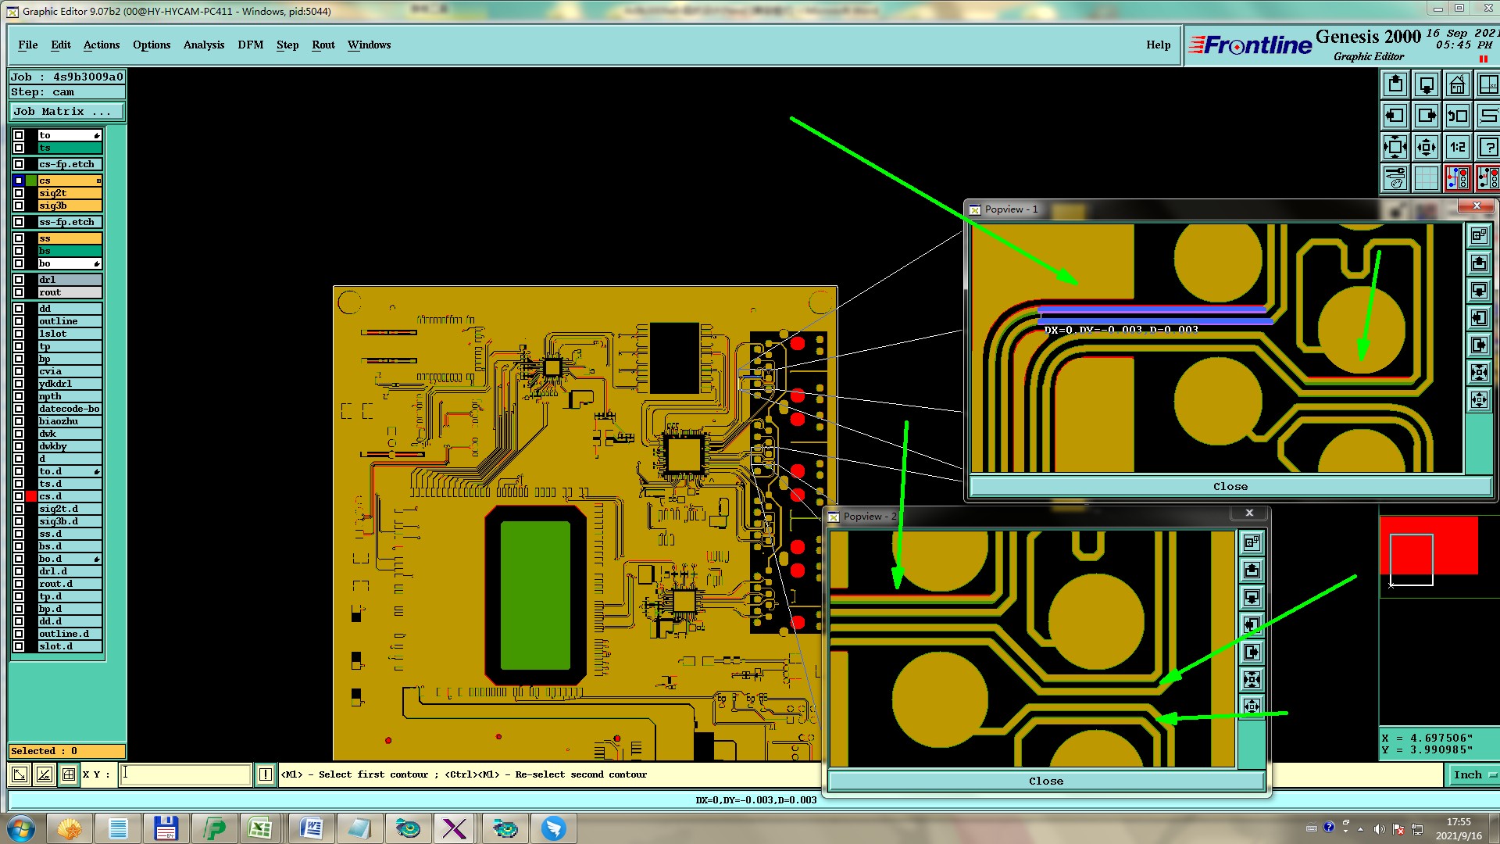Click Close in Popview 2
This screenshot has height=844, width=1500.
(x=1045, y=781)
